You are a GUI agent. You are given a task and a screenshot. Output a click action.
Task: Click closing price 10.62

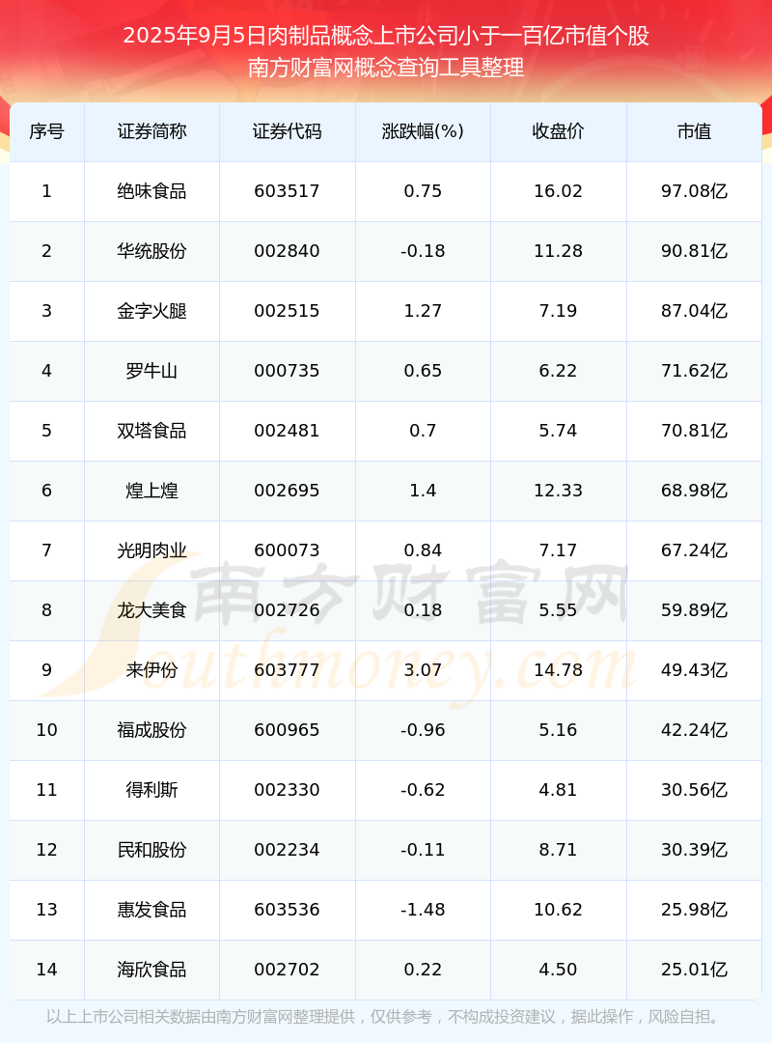[558, 910]
